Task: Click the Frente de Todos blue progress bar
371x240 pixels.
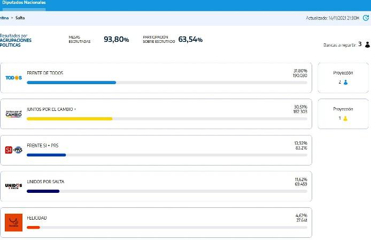Action: (72, 82)
